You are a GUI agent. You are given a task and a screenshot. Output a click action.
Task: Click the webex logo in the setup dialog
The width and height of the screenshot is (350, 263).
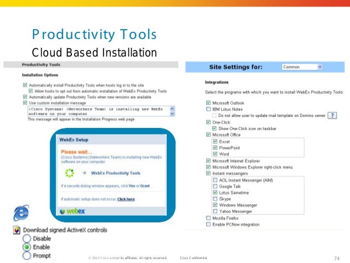pyautogui.click(x=72, y=211)
